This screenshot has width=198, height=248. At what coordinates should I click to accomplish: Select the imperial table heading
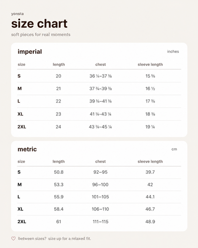pos(30,52)
